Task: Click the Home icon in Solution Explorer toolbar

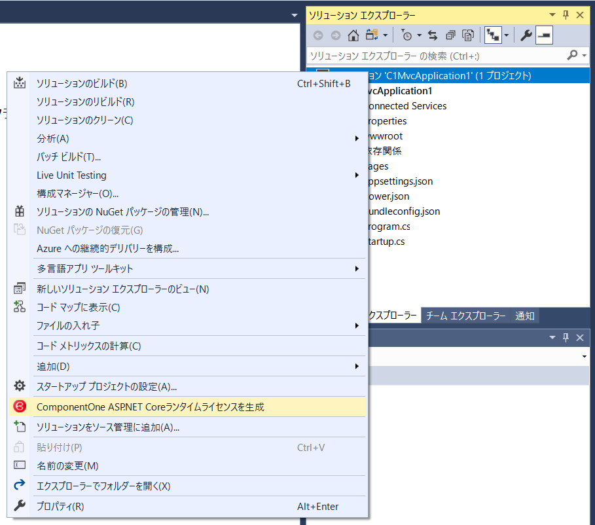Action: click(353, 36)
